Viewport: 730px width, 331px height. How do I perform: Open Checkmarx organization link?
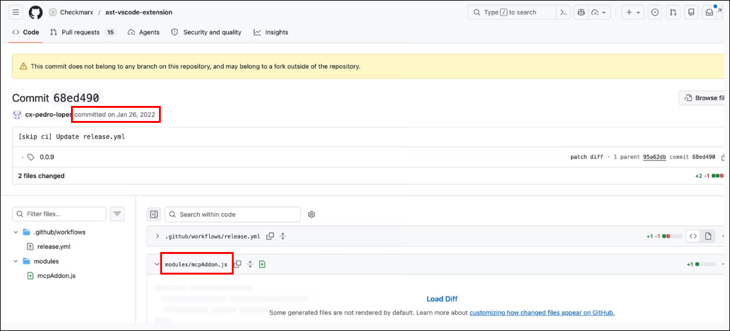(77, 13)
